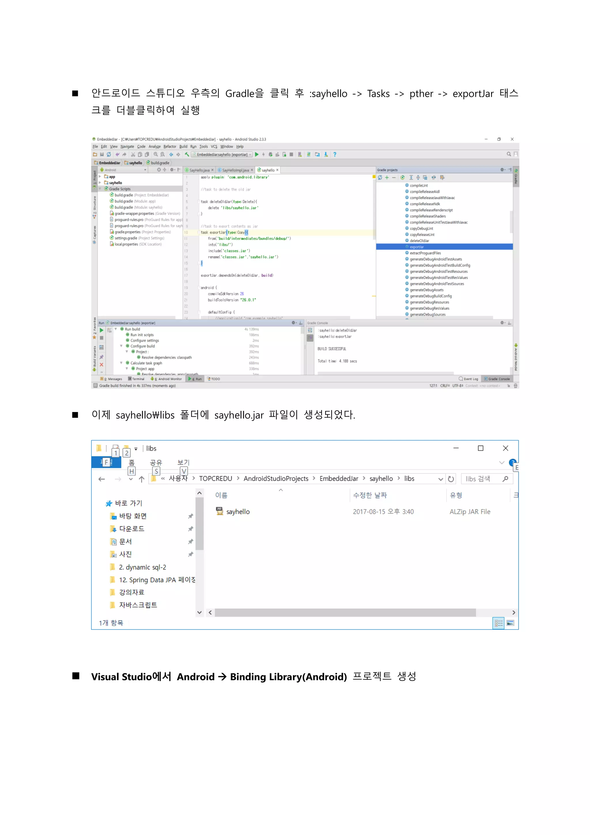The image size is (590, 835).
Task: Click the Make Project hammer icon
Action: (187, 155)
